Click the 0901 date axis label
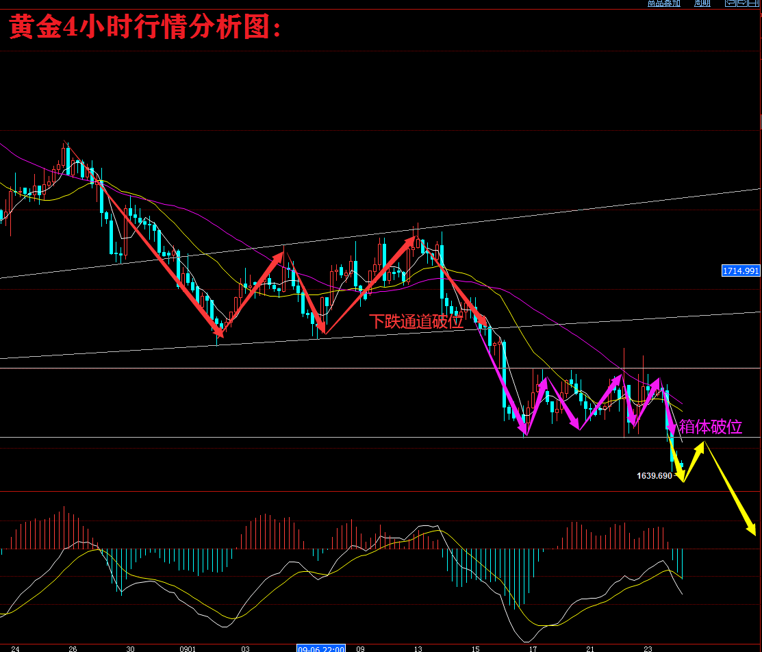 tap(188, 649)
